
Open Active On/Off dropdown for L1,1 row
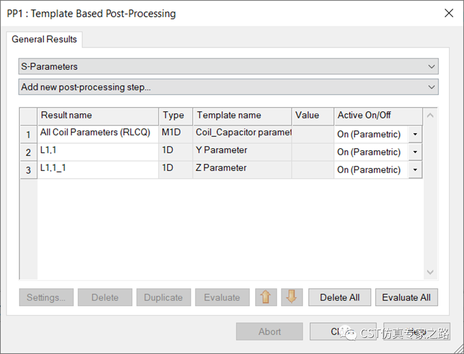click(415, 152)
